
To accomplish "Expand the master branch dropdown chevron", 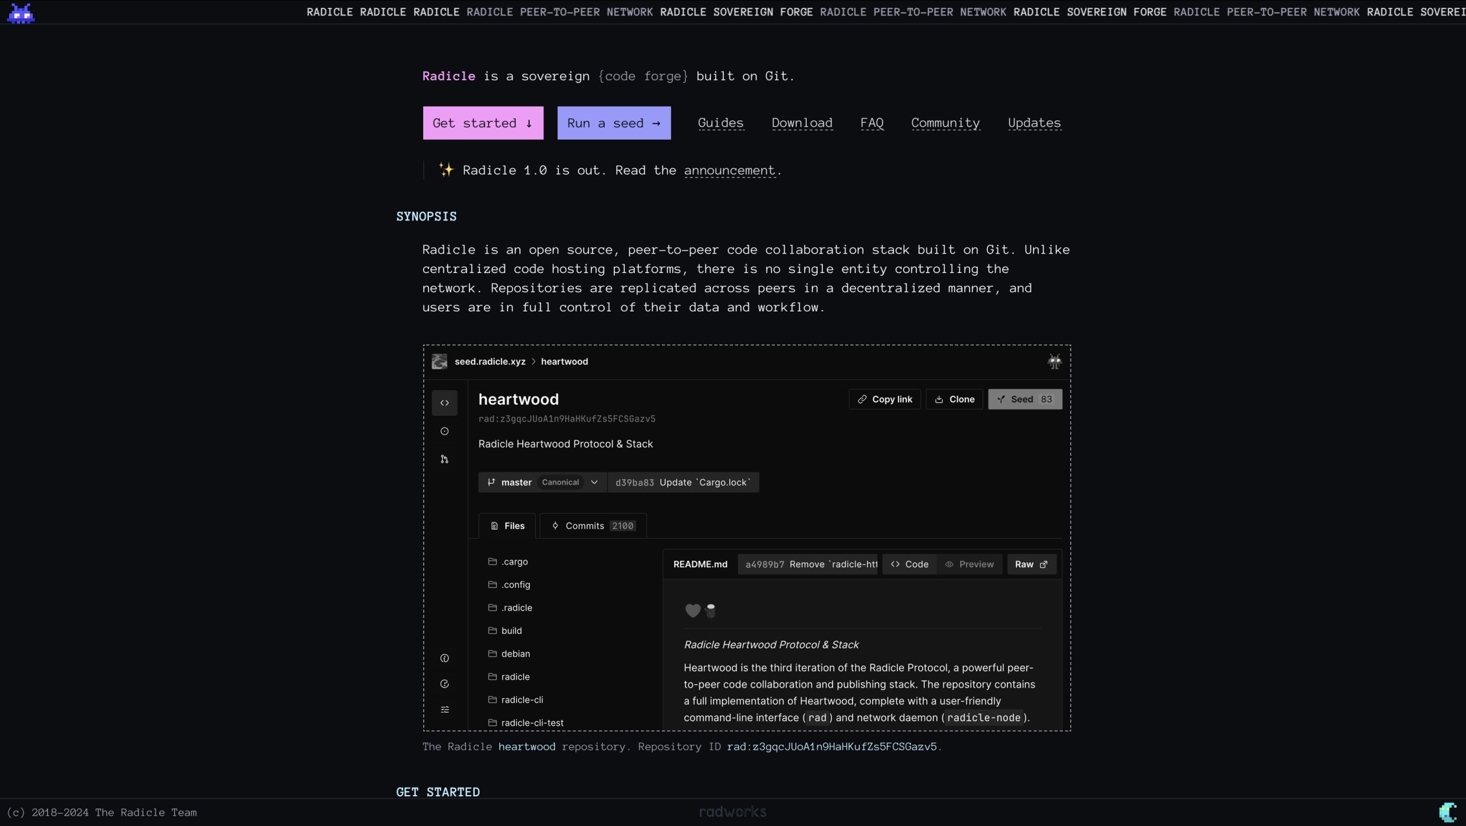I will (x=594, y=483).
